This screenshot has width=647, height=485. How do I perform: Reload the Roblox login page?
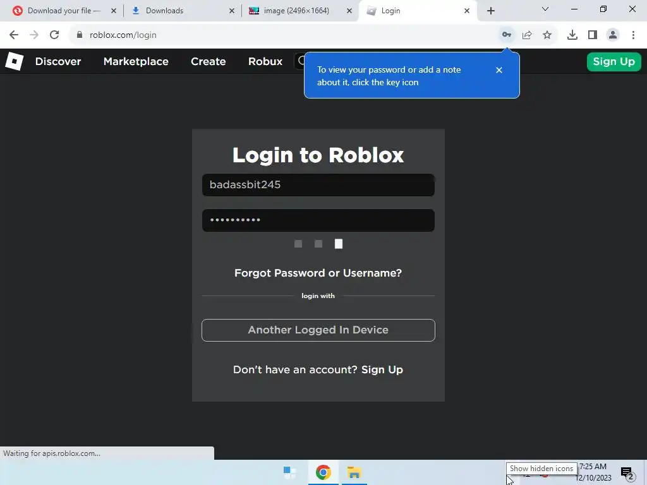[54, 35]
